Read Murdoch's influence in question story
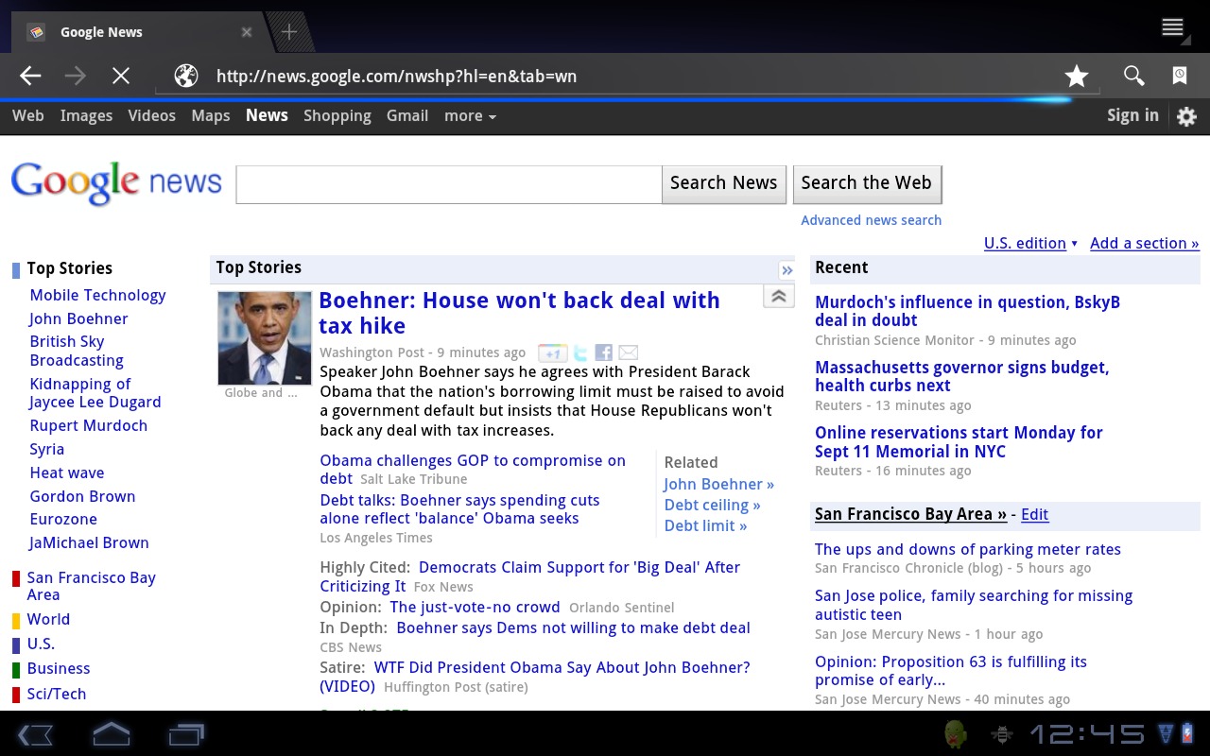The height and width of the screenshot is (756, 1210). pos(967,311)
